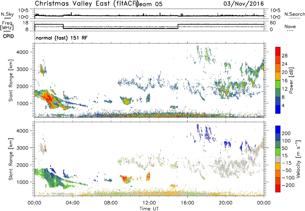This screenshot has height=211, width=305.
Task: Click the '200' velocity colorbar value
Action: click(x=286, y=133)
